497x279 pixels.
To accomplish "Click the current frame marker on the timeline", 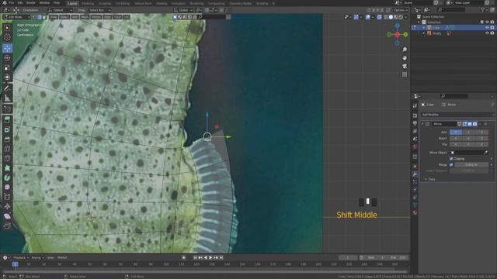I will (15, 264).
